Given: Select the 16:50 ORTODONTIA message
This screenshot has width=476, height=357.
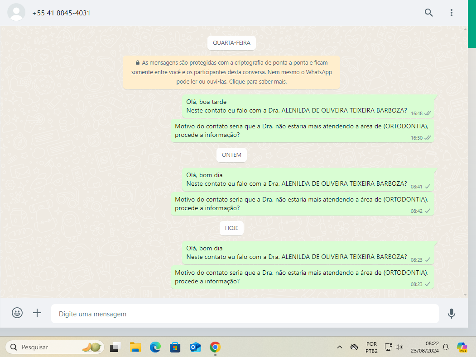Looking at the screenshot, I should (303, 131).
